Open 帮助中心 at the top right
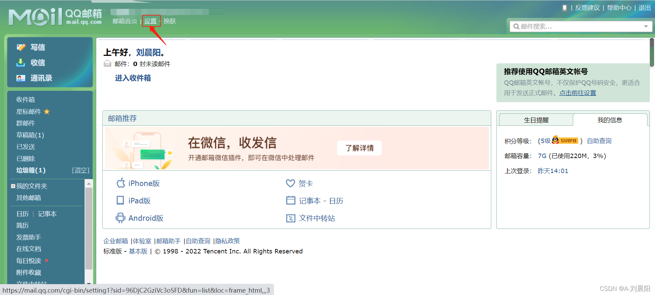This screenshot has height=295, width=655. click(x=619, y=8)
